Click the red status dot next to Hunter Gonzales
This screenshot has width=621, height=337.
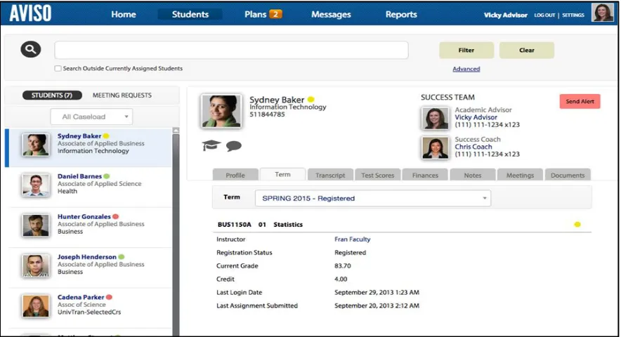(x=115, y=217)
